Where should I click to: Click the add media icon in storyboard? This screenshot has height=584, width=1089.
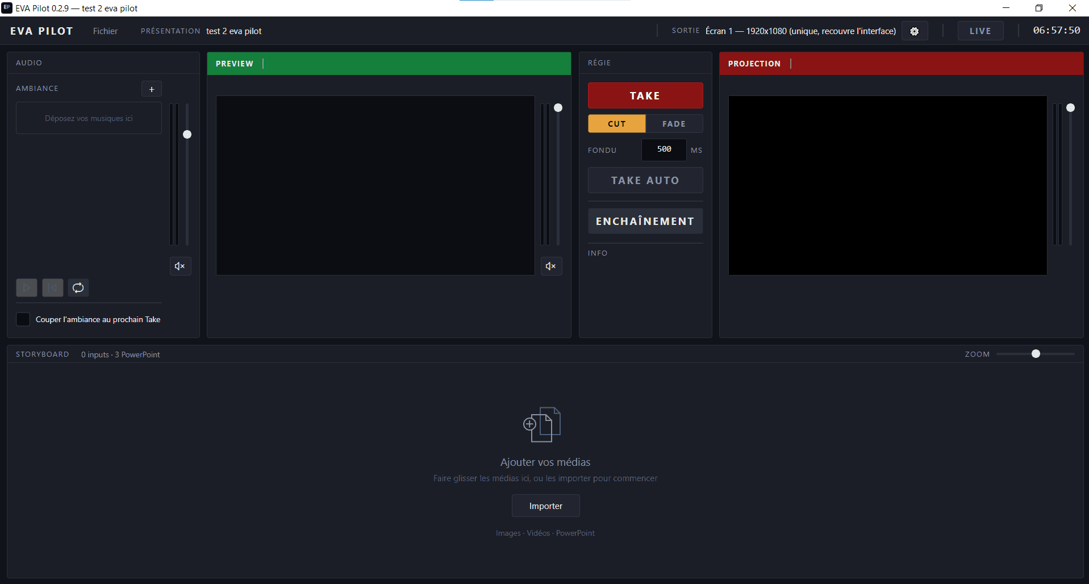point(542,424)
